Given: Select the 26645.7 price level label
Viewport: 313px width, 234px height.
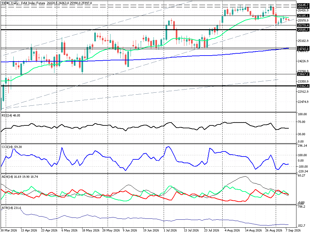Looking at the screenshot, I should pyautogui.click(x=303, y=5).
